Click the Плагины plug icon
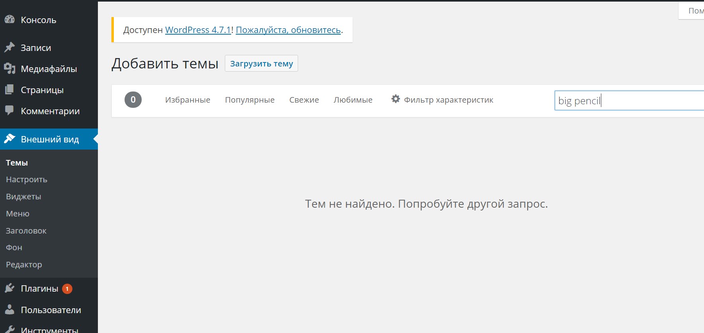This screenshot has width=704, height=333. click(10, 288)
